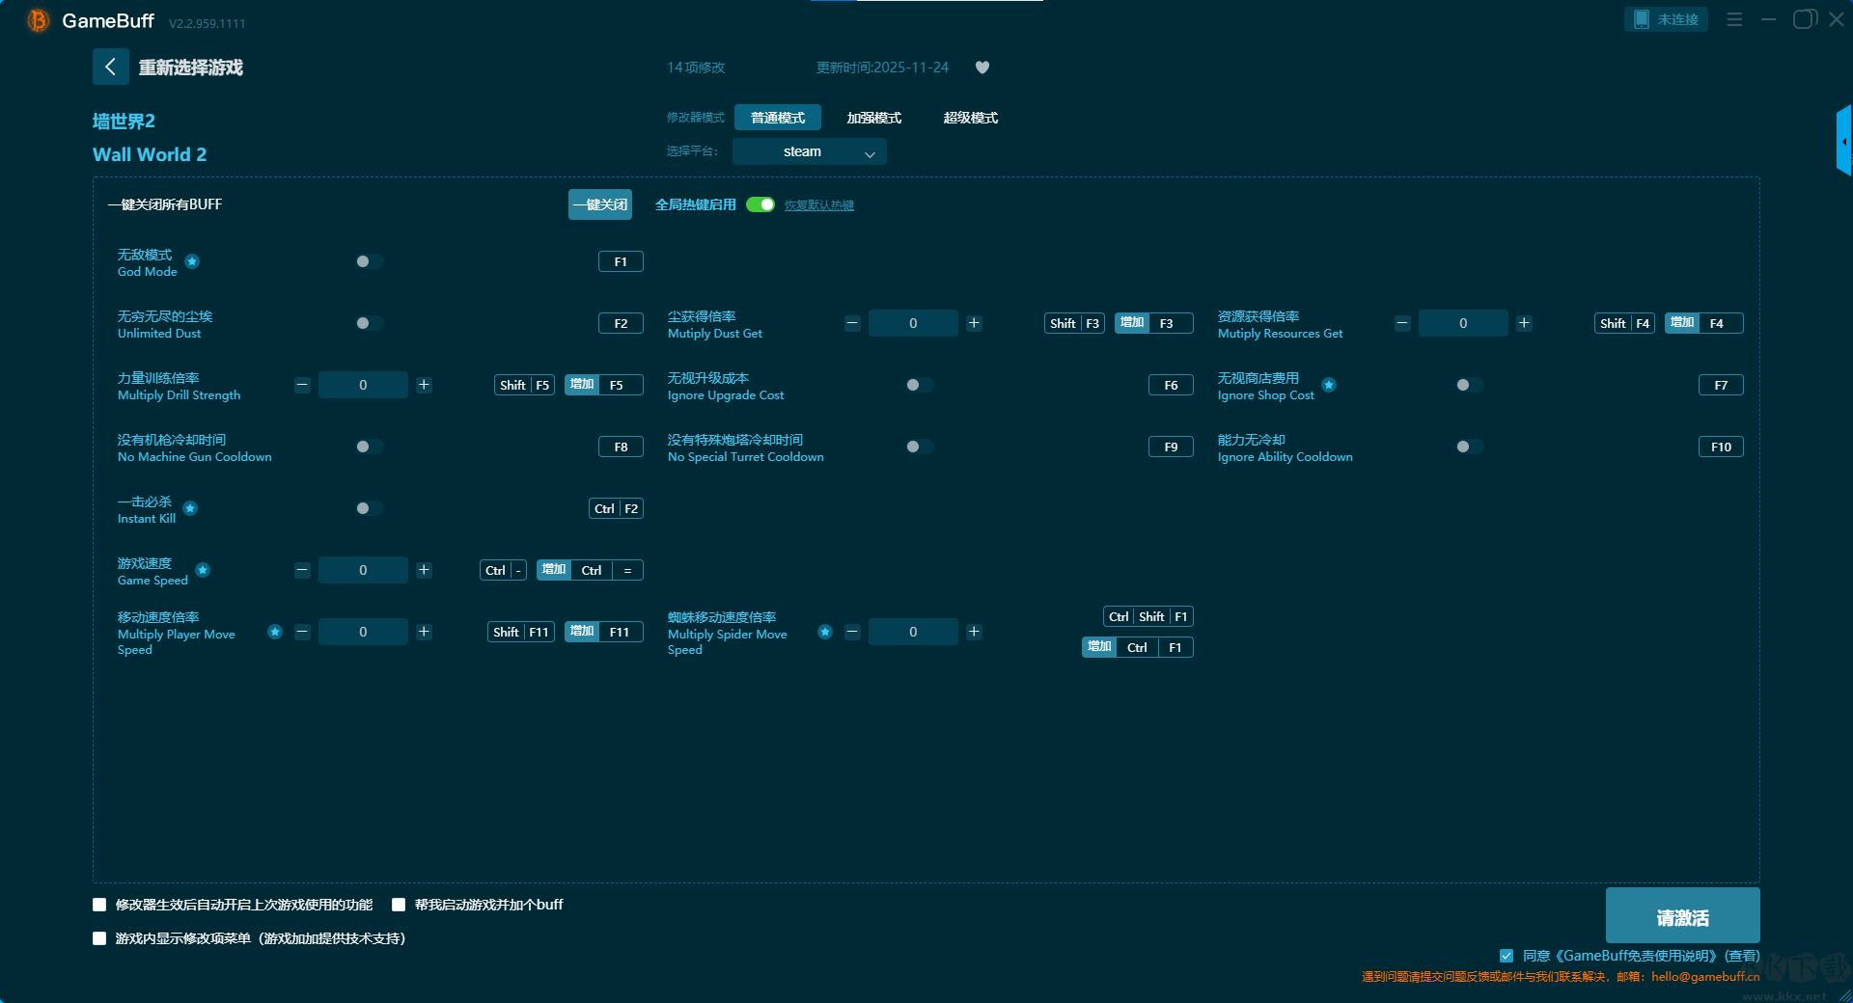Disable the global hotkey switch
This screenshot has width=1853, height=1003.
[x=761, y=204]
